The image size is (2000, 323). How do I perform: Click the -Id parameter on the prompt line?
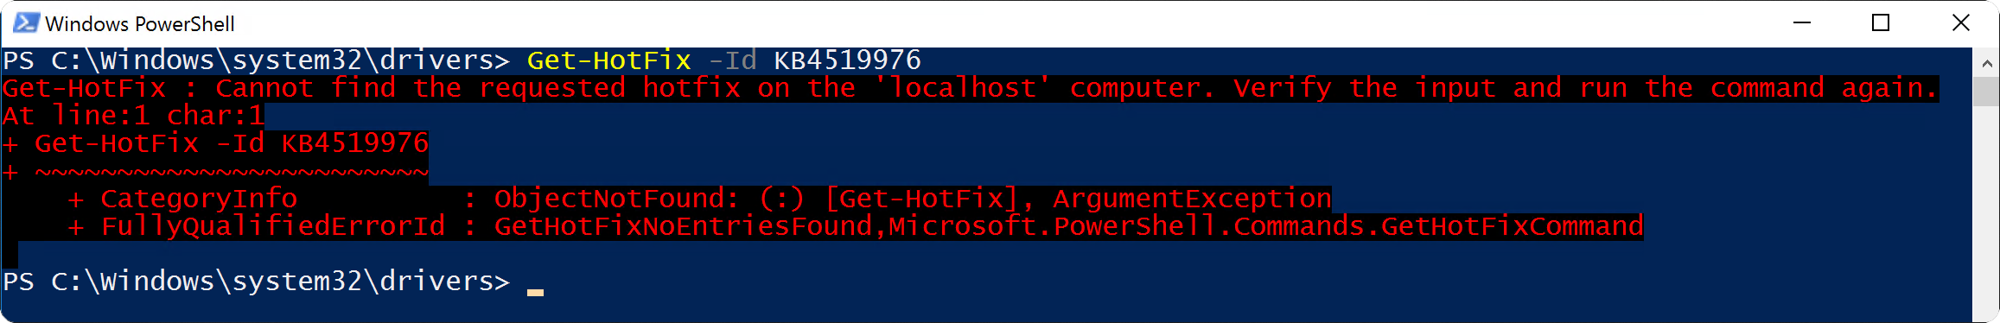tap(732, 60)
